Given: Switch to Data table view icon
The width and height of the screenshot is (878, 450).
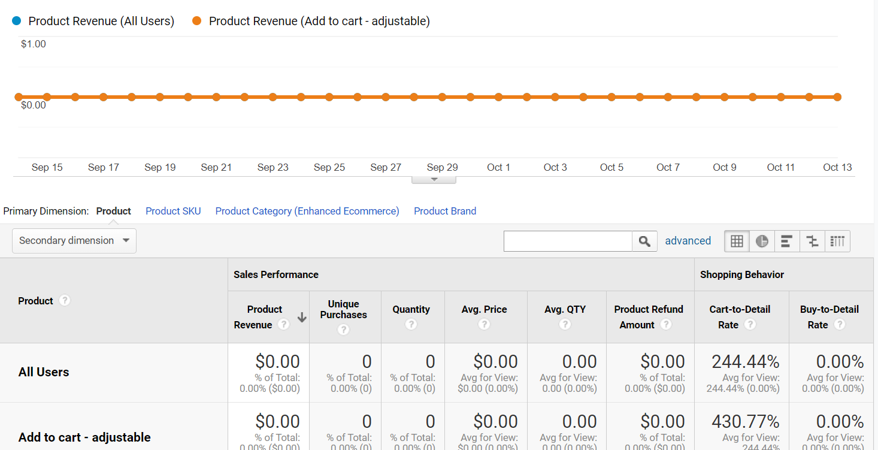Looking at the screenshot, I should 737,241.
